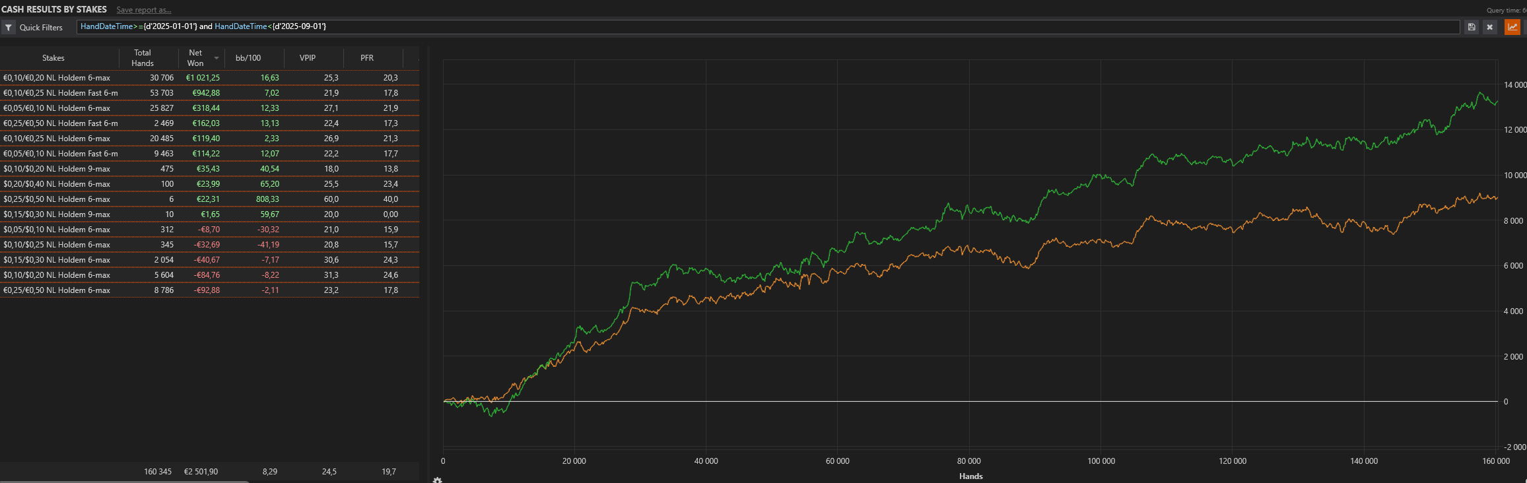Image resolution: width=1527 pixels, height=483 pixels.
Task: Select the €0,05/€0,10 NL Holdem 6-max row
Action: [209, 108]
